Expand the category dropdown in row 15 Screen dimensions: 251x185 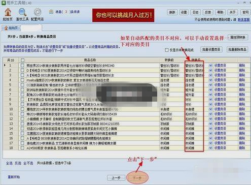point(210,134)
